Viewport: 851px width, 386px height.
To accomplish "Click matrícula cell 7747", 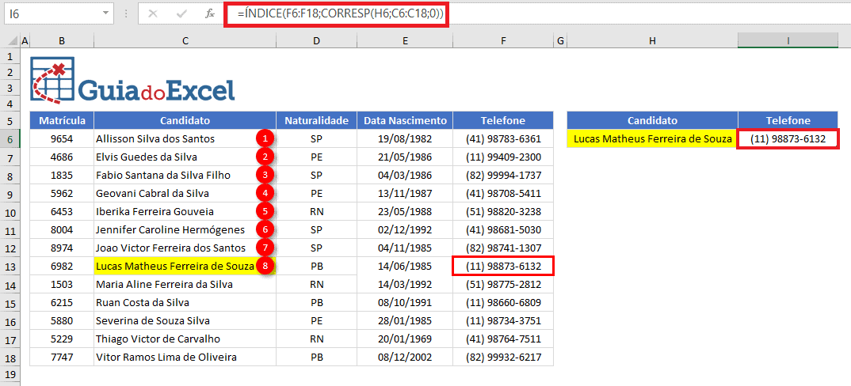I will [x=62, y=358].
